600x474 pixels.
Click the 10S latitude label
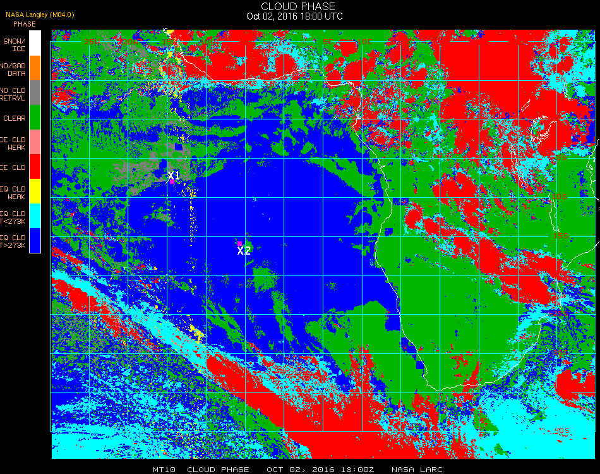coord(560,197)
